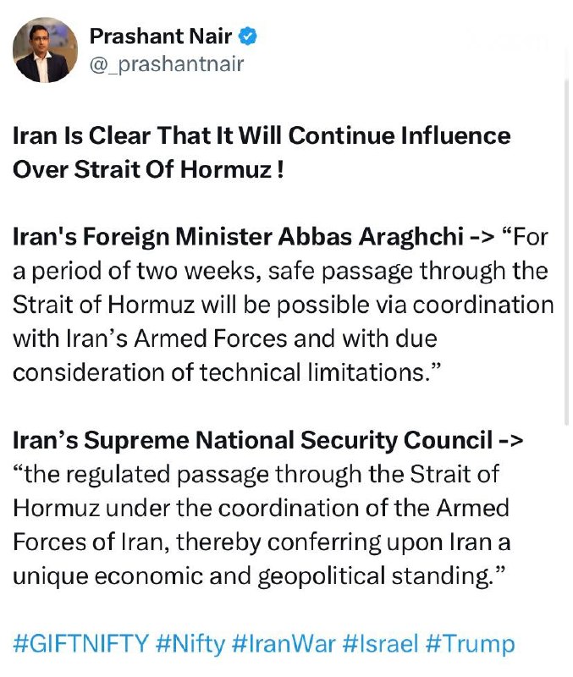Visit the #Israel hashtag
The width and height of the screenshot is (573, 677).
381,644
